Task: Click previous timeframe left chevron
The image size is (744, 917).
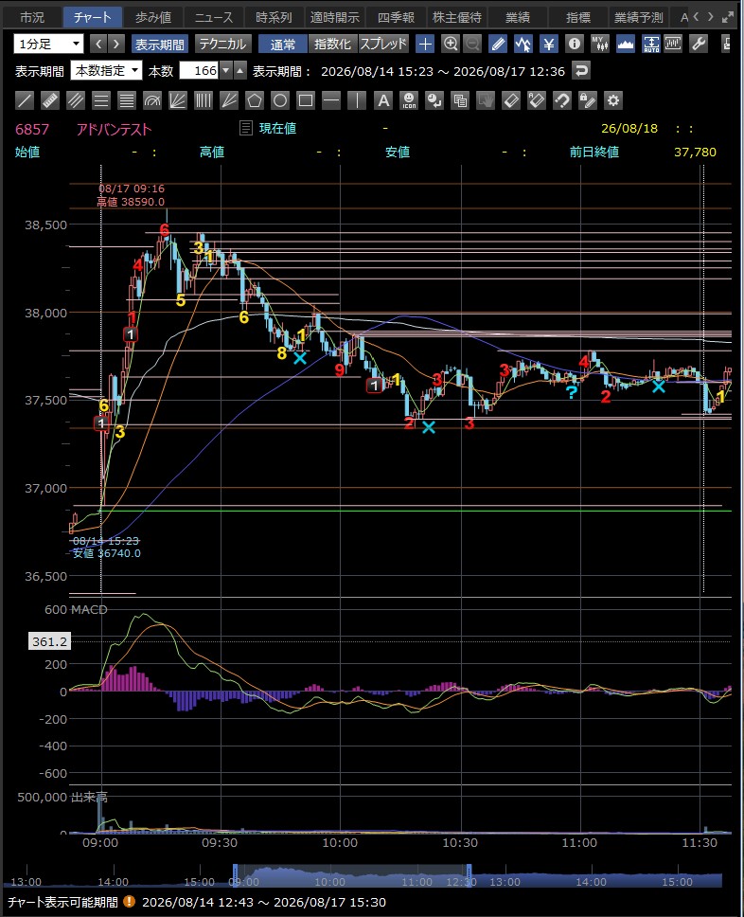Action: [98, 44]
